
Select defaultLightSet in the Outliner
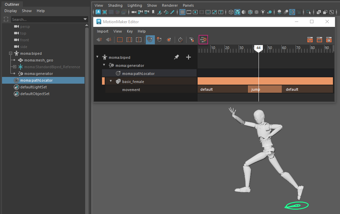pos(33,87)
